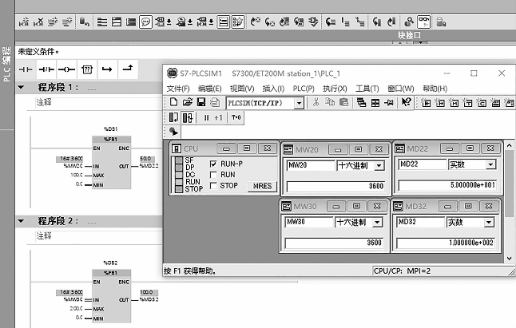
Task: Click the record/playback icon in PLCSIM
Action: (x=173, y=132)
